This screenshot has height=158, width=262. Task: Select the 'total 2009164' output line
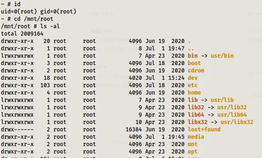(22, 34)
